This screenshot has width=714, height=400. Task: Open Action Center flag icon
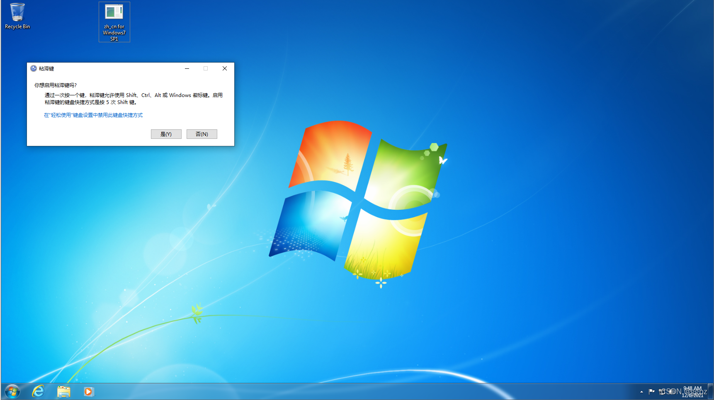coord(651,391)
